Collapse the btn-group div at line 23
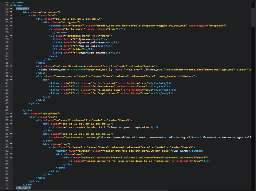The image size is (256, 191). tap(11, 22)
